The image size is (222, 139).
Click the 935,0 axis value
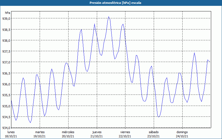tap(6, 106)
